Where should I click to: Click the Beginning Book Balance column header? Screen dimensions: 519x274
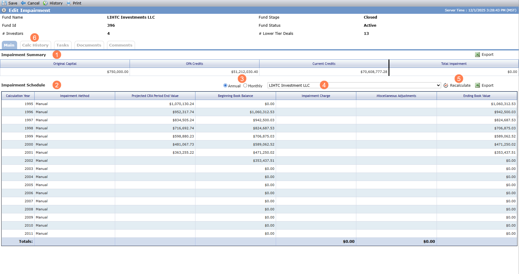[235, 96]
